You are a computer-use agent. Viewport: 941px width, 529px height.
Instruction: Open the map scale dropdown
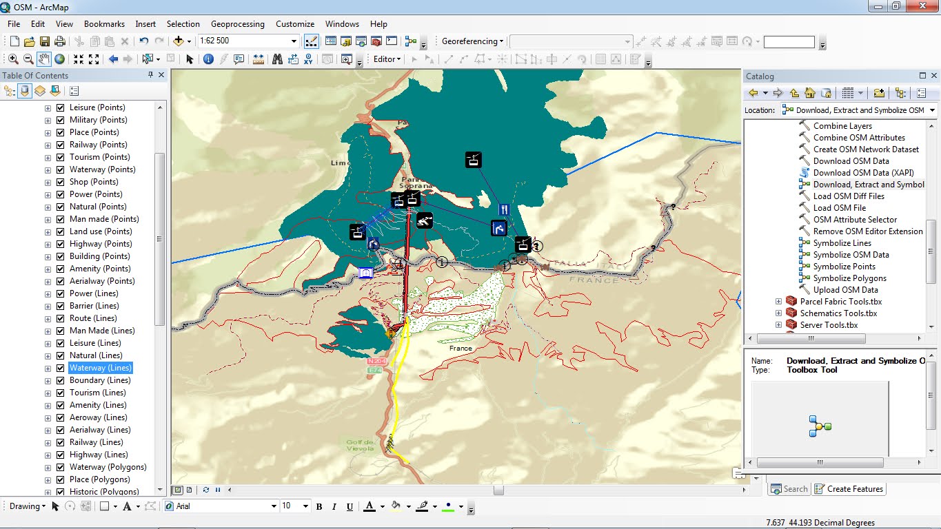click(294, 41)
